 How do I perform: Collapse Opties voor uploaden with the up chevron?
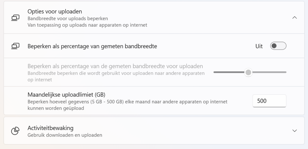pyautogui.click(x=294, y=18)
